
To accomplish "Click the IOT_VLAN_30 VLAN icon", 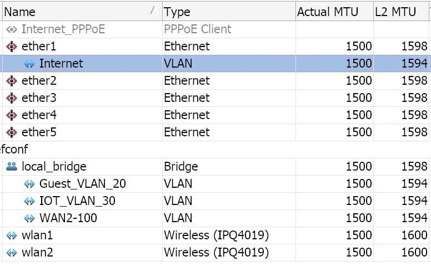I will pos(29,201).
